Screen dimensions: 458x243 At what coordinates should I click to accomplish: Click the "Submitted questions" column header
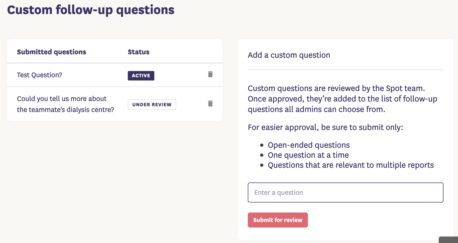(x=52, y=52)
